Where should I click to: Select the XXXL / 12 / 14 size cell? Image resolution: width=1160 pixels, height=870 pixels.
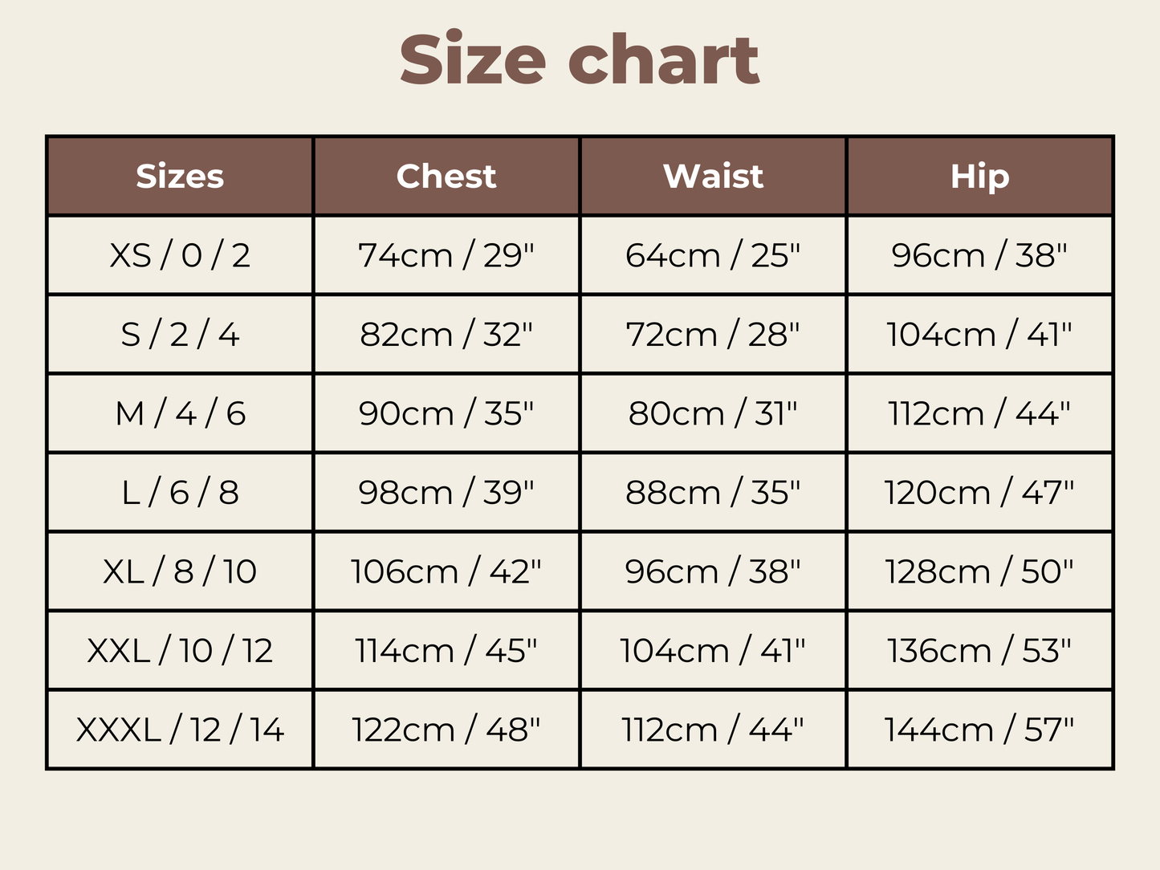pos(180,730)
